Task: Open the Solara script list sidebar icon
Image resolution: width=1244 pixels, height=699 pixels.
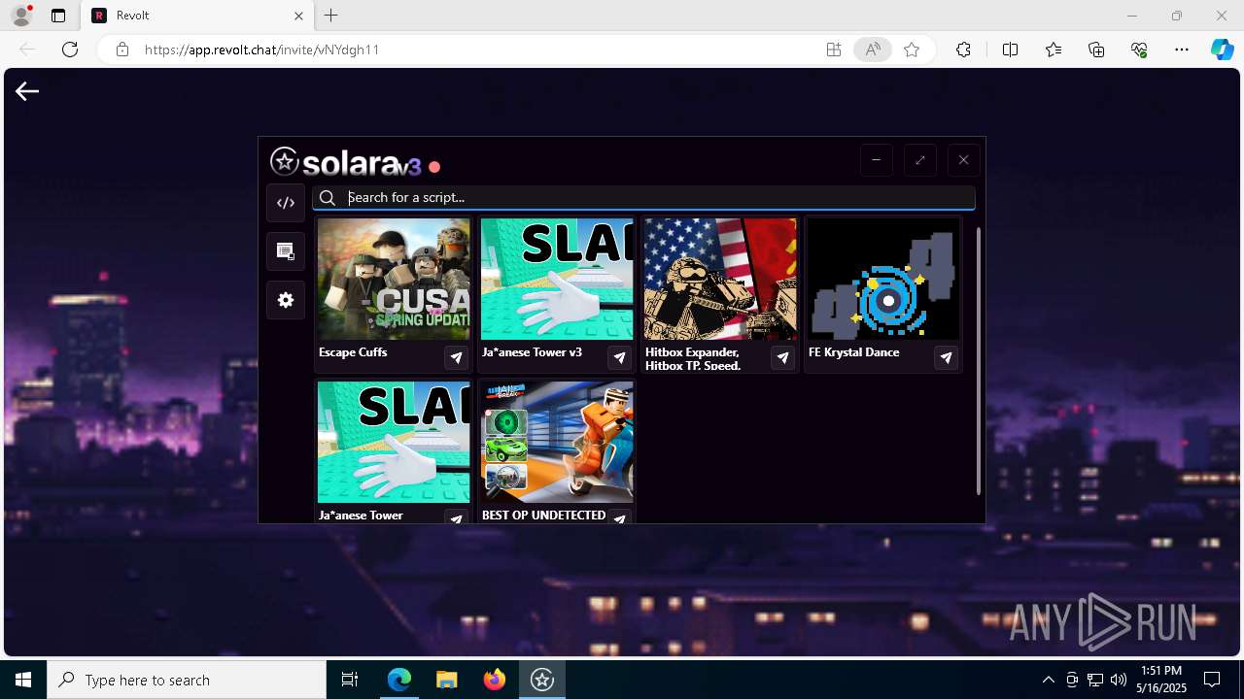Action: pyautogui.click(x=286, y=251)
